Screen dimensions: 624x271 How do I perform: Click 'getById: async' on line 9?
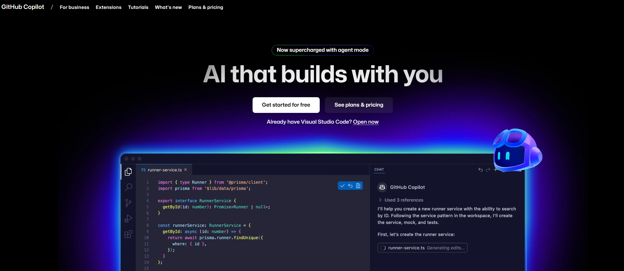[x=180, y=232]
